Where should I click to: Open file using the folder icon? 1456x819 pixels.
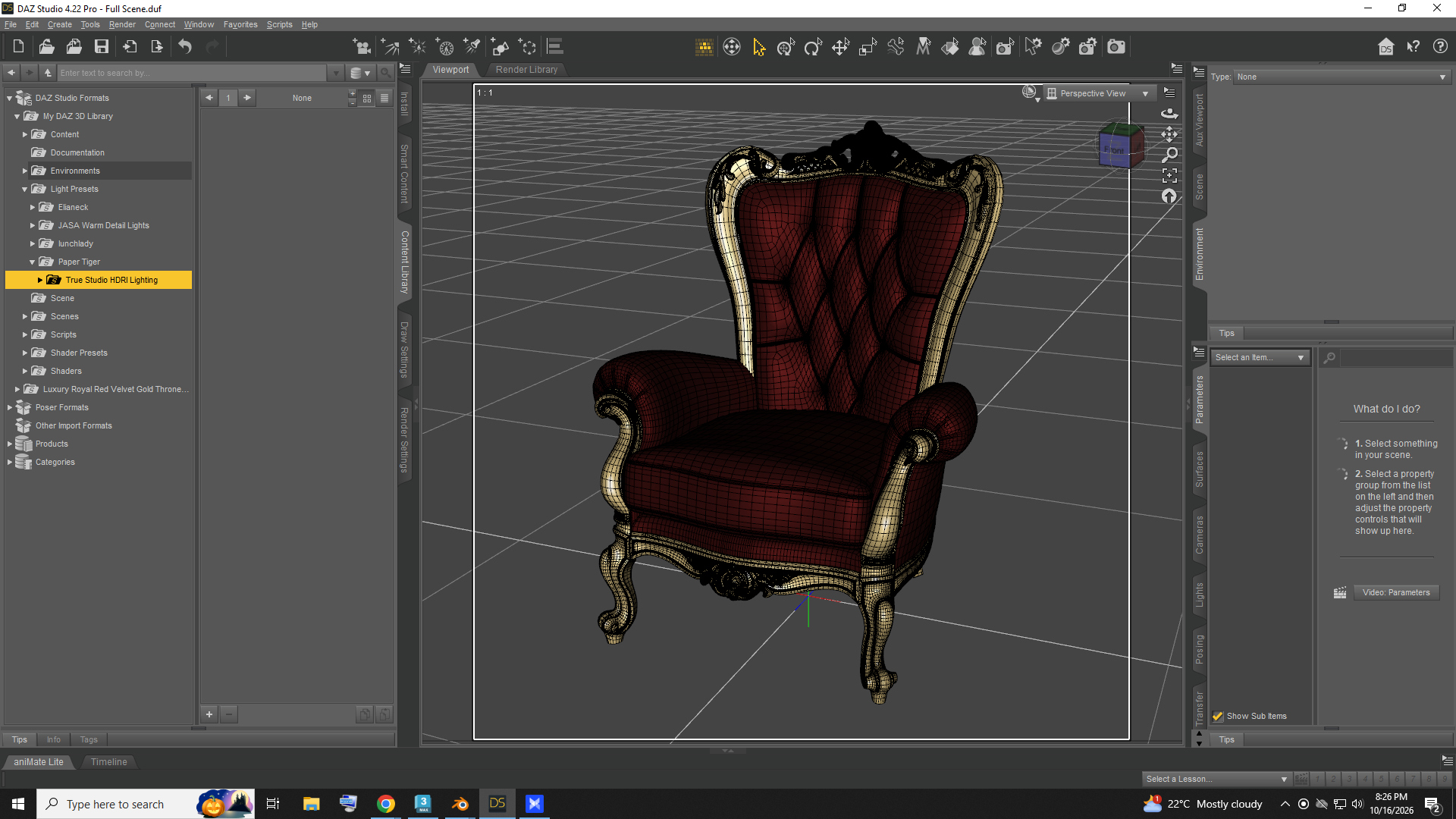coord(46,47)
